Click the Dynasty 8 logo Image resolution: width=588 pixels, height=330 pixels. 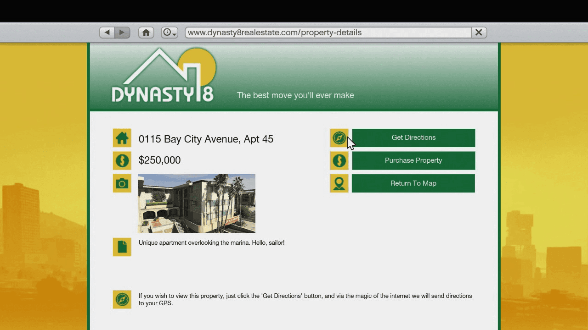(163, 76)
